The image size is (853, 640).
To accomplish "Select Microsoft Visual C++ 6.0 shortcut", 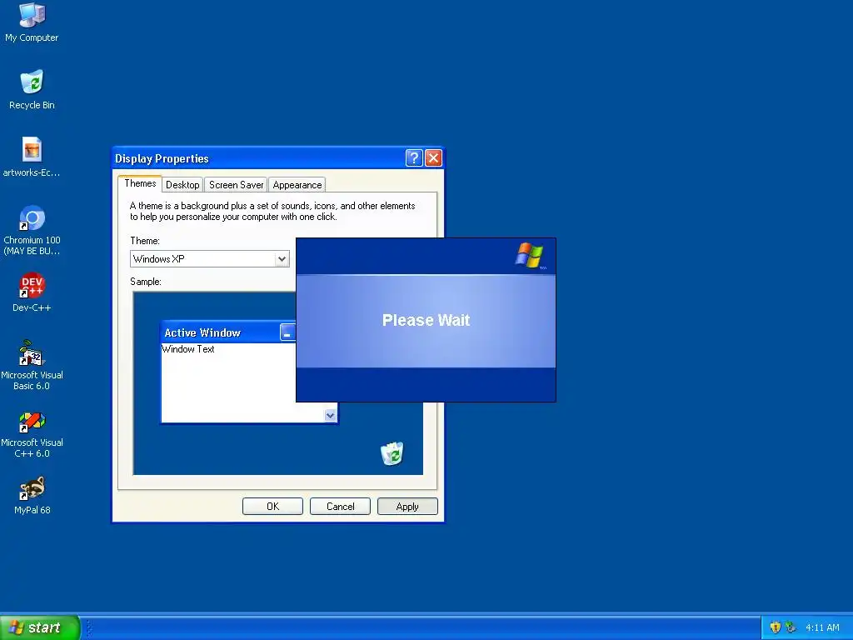I will click(32, 432).
